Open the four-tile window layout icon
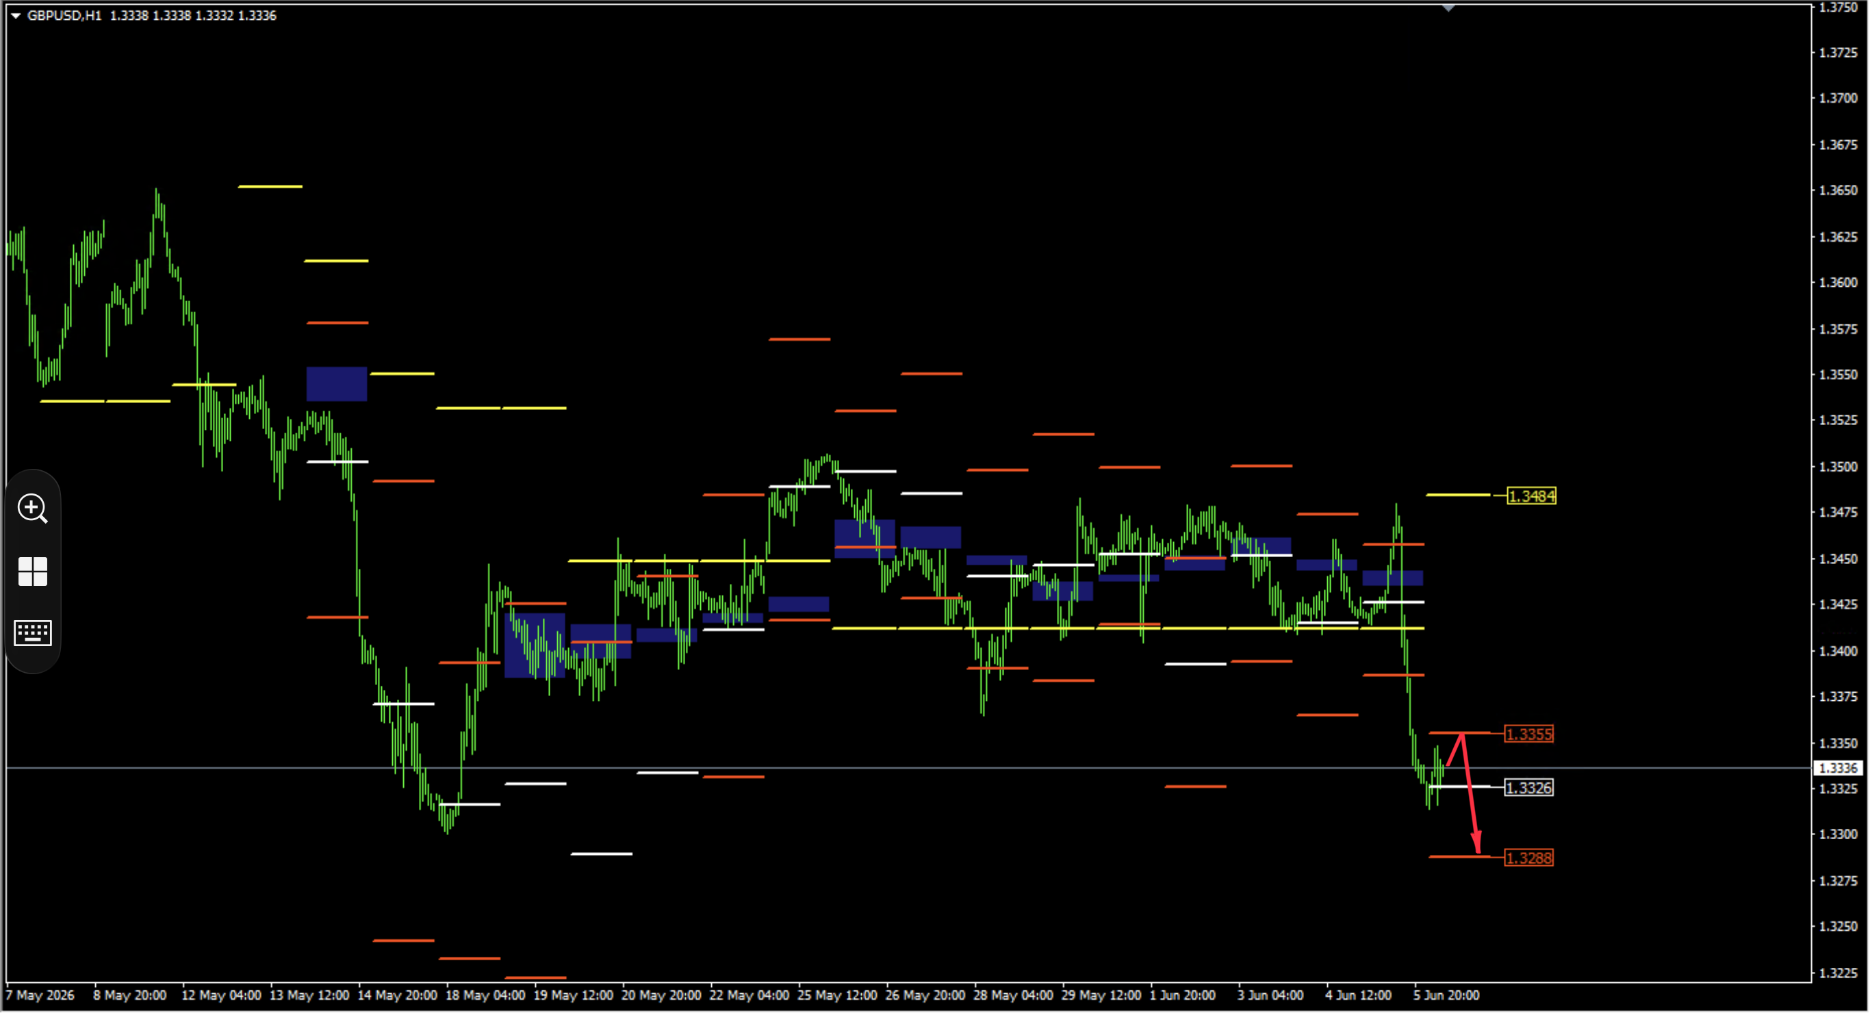This screenshot has height=1013, width=1870. coord(33,572)
